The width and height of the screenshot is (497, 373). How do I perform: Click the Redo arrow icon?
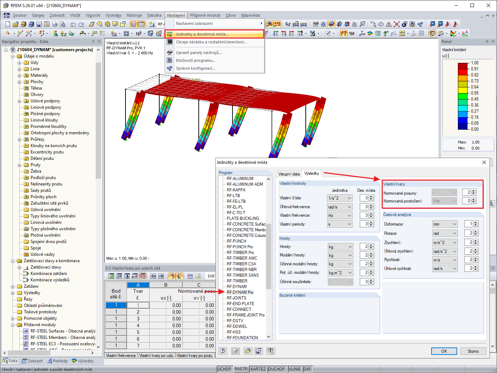pos(81,24)
